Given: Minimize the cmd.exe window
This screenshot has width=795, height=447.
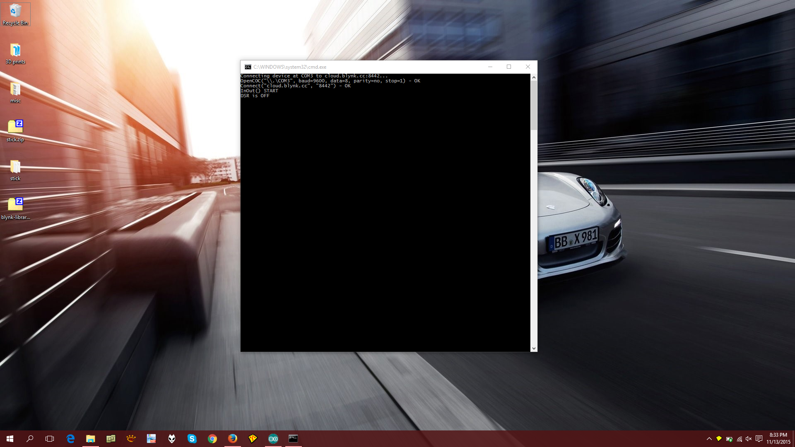Looking at the screenshot, I should [490, 67].
